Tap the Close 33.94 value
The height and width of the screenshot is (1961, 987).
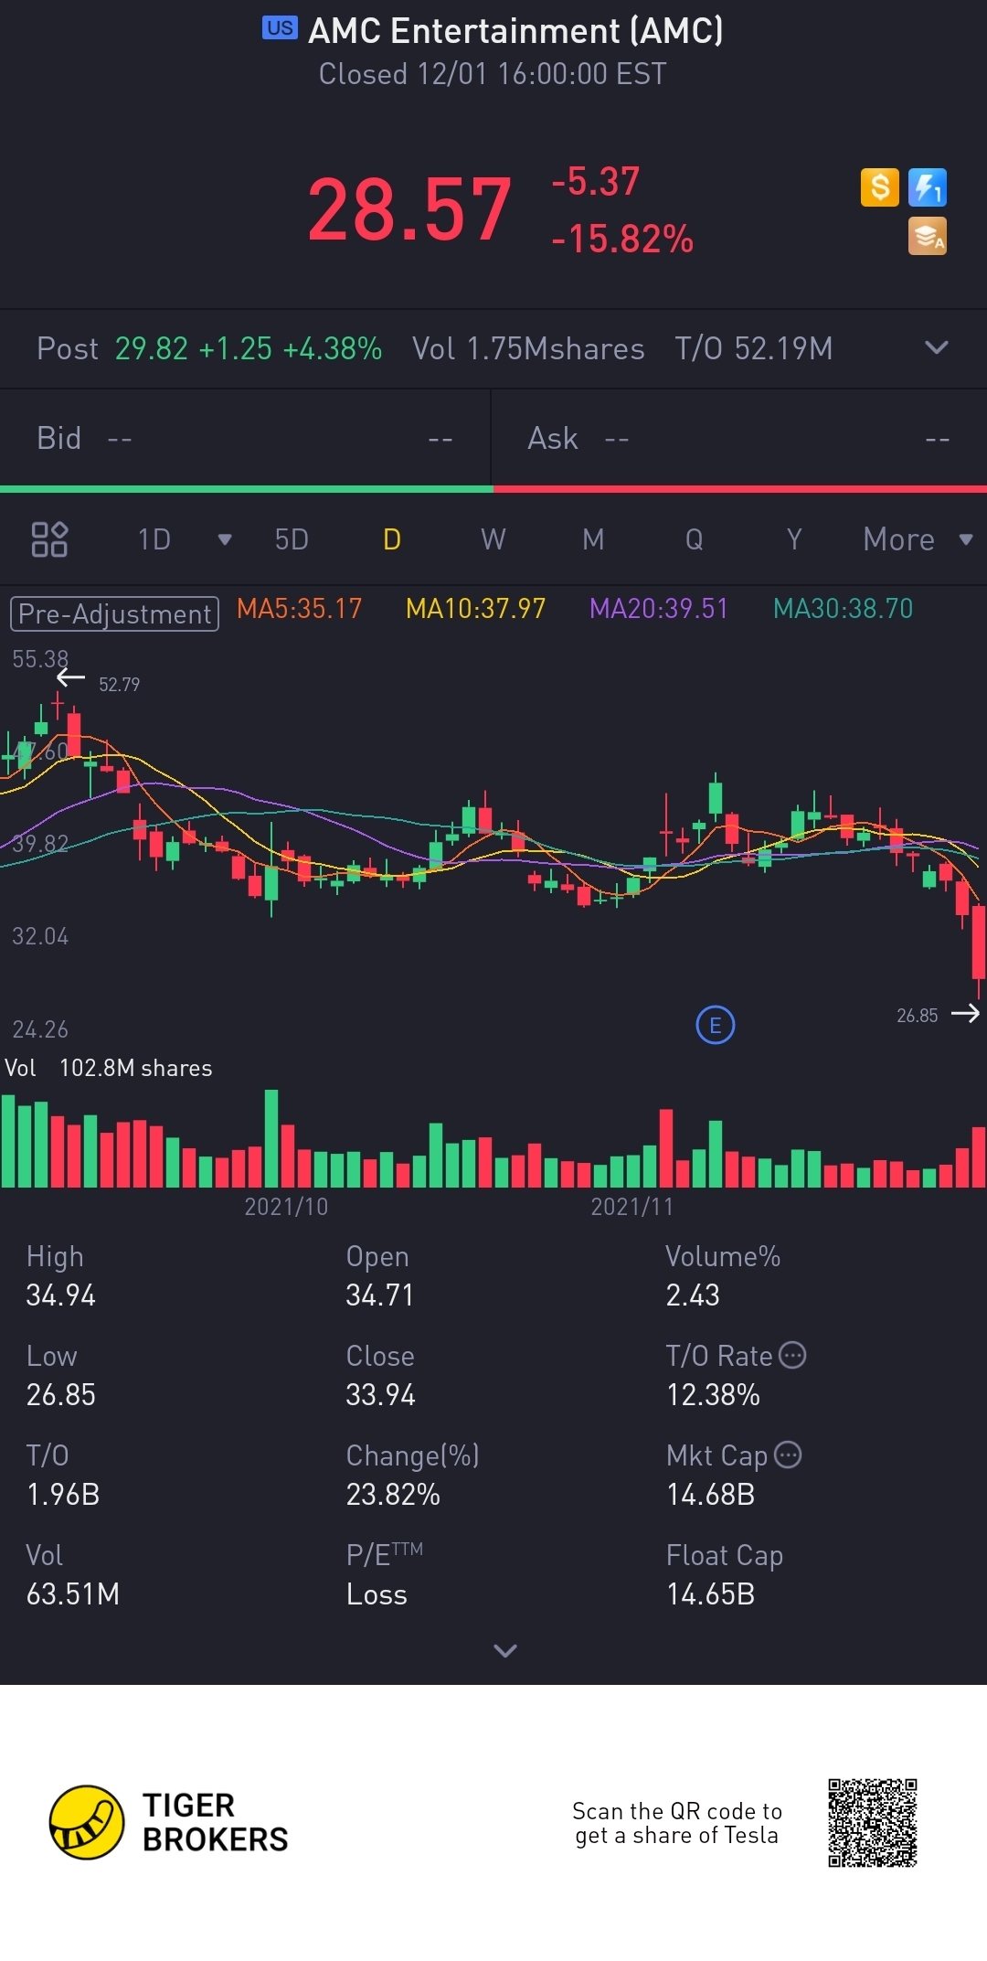(380, 1395)
